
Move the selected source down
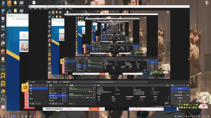62,104
